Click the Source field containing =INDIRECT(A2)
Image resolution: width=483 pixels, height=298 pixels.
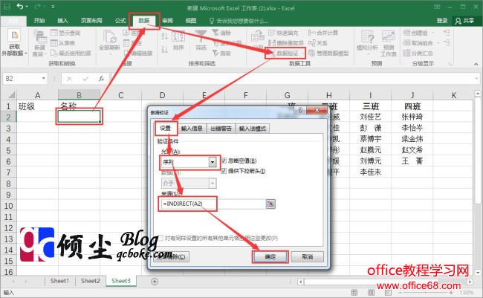(213, 204)
